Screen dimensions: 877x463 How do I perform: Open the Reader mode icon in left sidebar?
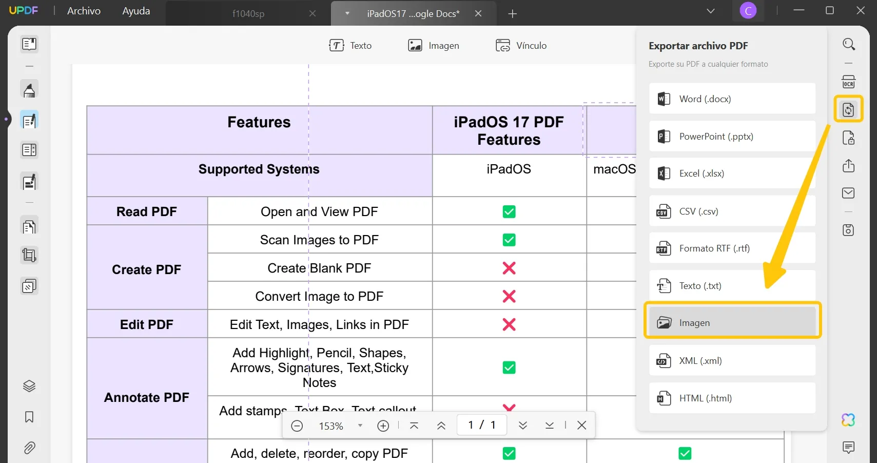pyautogui.click(x=29, y=44)
